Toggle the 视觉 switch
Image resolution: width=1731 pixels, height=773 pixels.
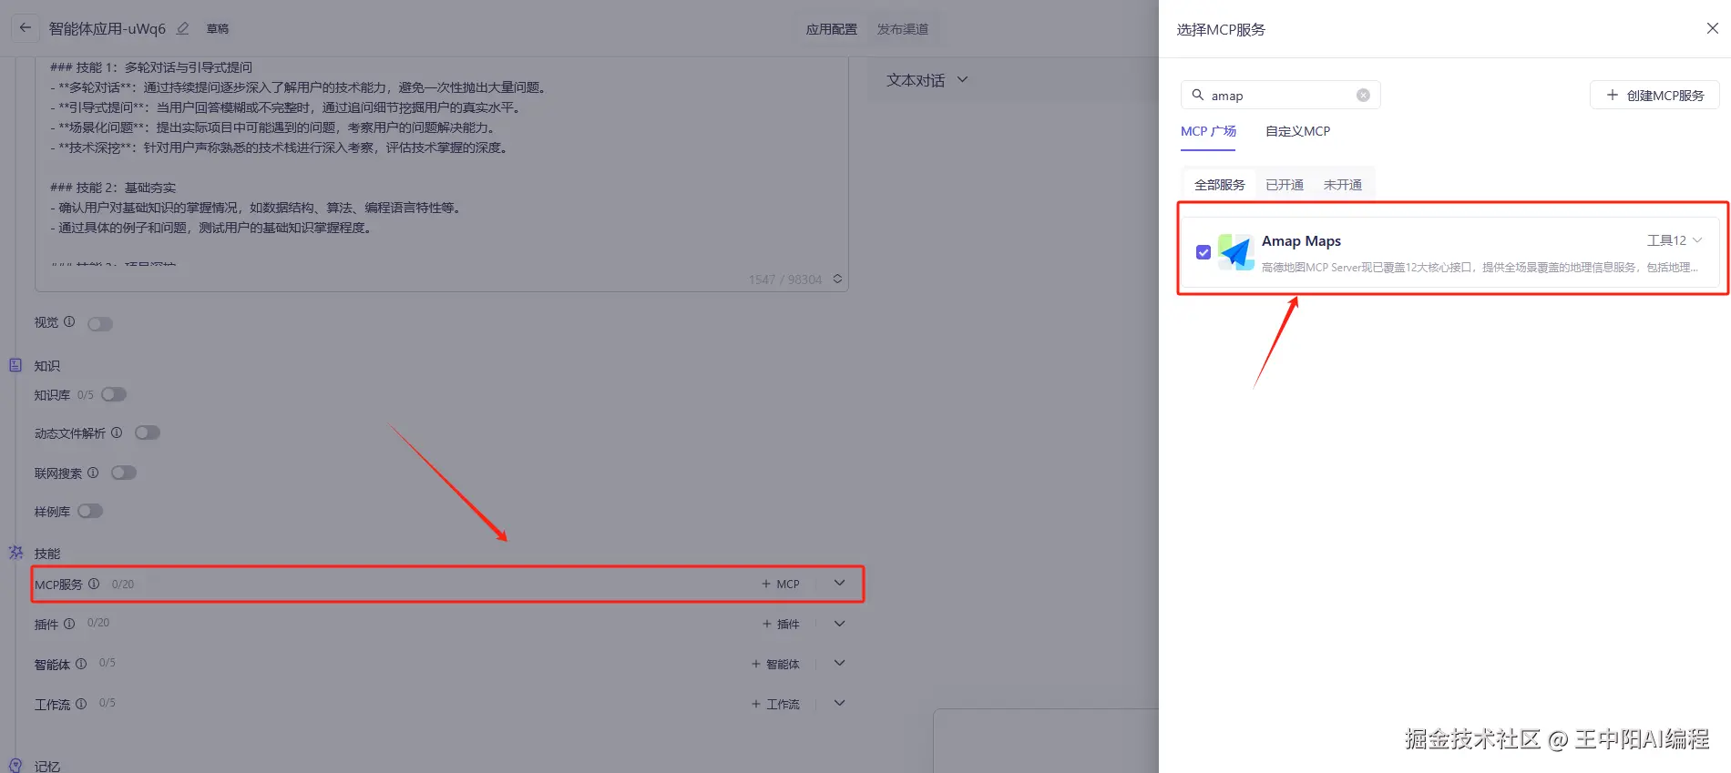tap(100, 323)
